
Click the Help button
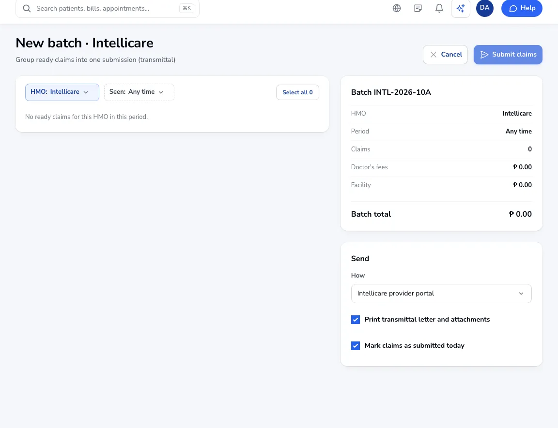[522, 8]
